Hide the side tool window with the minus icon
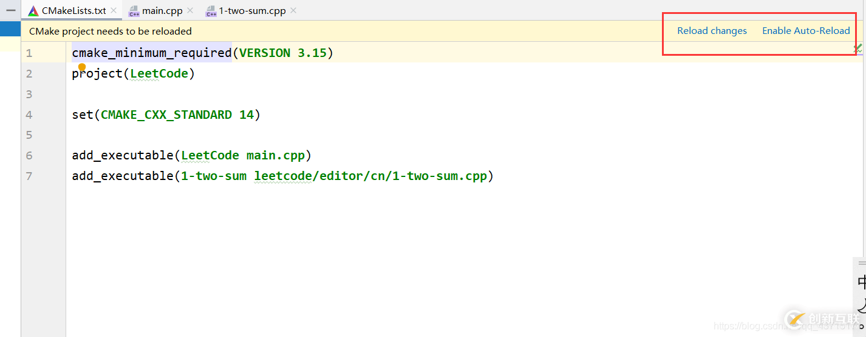Screen dimensions: 866x337 pyautogui.click(x=10, y=10)
